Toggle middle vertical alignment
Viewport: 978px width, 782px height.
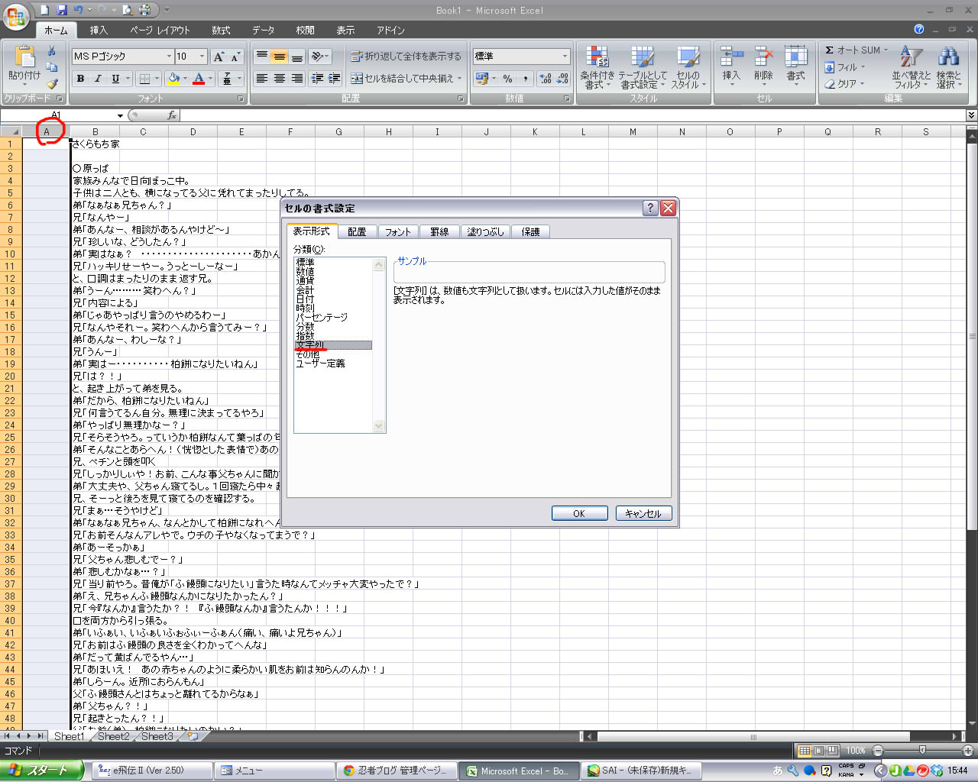point(280,57)
